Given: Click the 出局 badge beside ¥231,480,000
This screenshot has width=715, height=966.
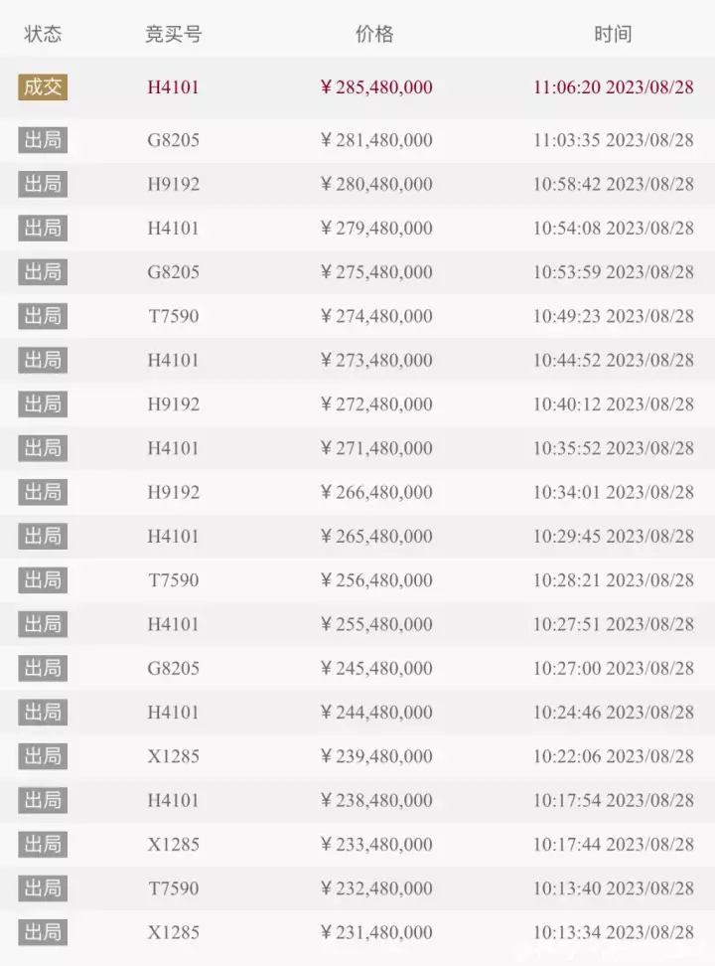Looking at the screenshot, I should pos(43,932).
